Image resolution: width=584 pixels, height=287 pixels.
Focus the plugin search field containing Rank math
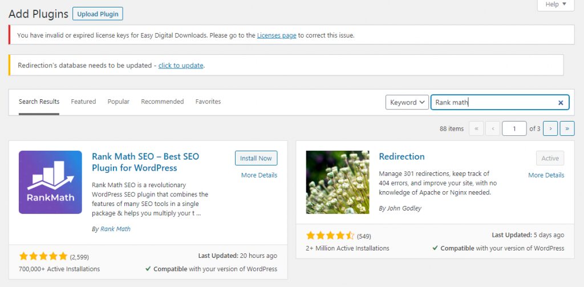pyautogui.click(x=500, y=103)
